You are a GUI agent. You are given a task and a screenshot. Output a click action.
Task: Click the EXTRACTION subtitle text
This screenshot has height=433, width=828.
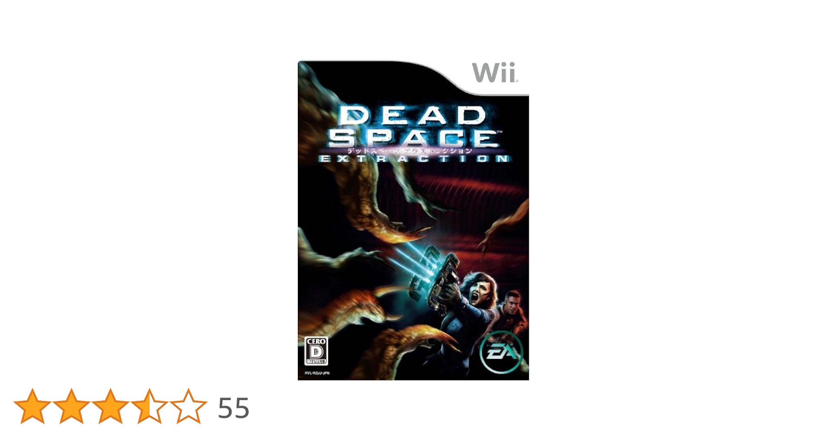[414, 159]
